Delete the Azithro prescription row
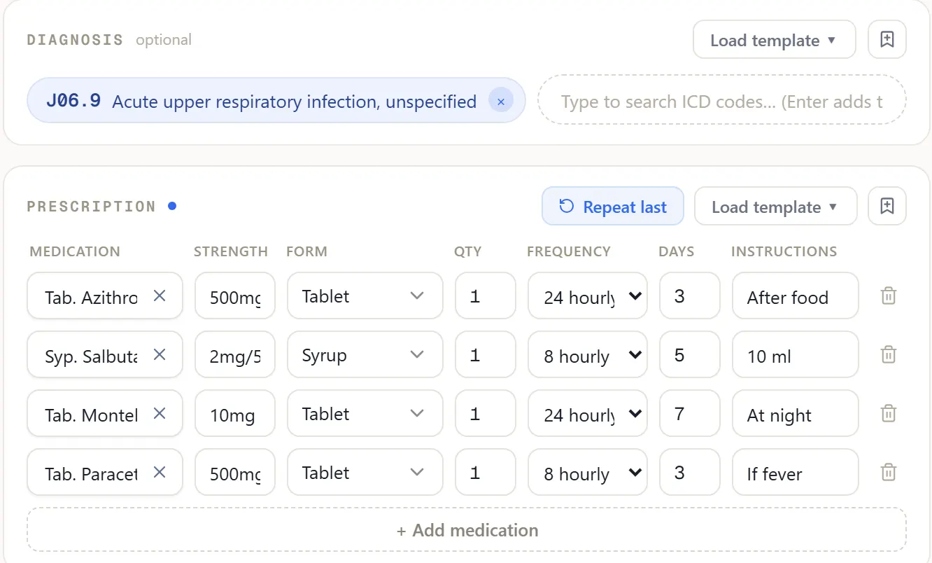 (x=888, y=296)
